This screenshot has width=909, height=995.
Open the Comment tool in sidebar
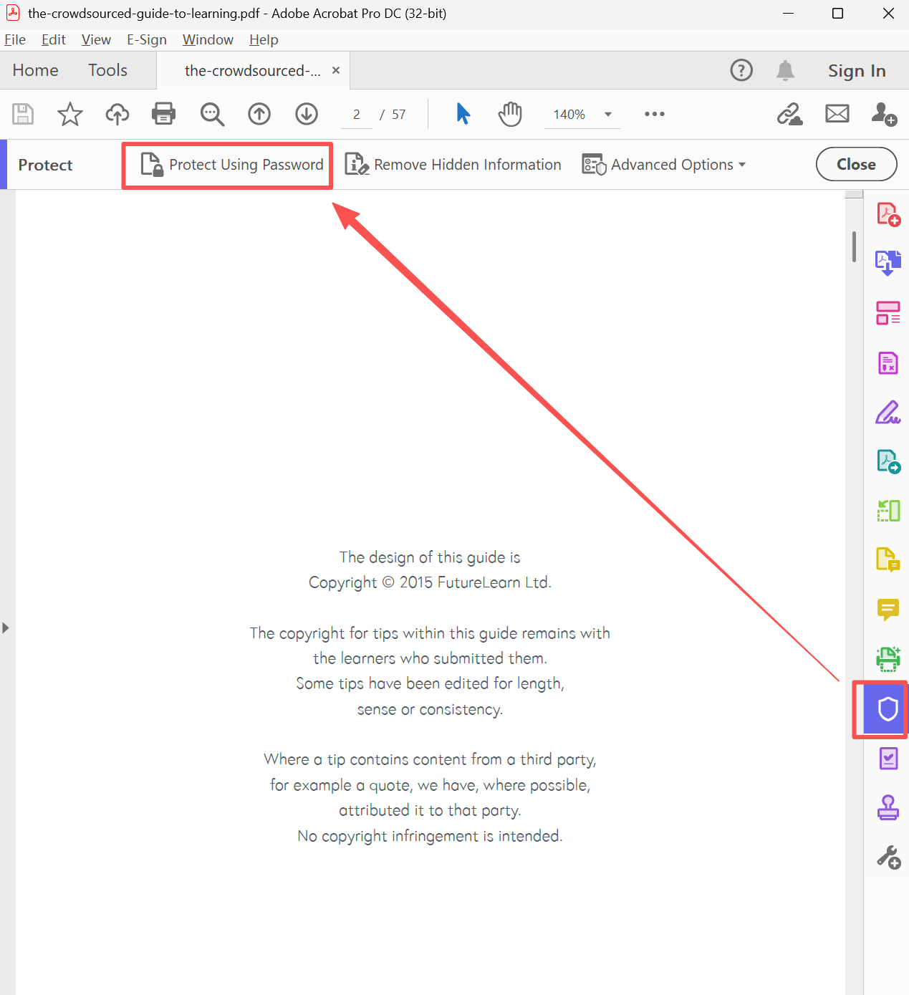click(888, 610)
